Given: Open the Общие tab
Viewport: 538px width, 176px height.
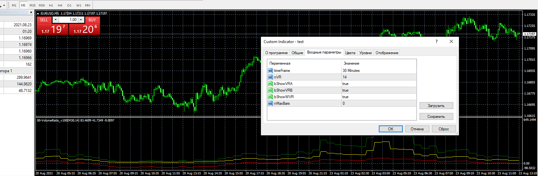Looking at the screenshot, I should coord(297,53).
